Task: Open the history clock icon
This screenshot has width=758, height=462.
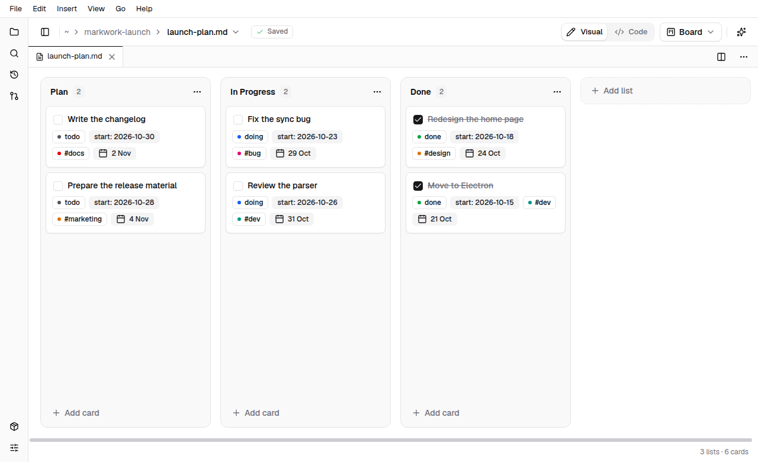Action: pos(14,75)
